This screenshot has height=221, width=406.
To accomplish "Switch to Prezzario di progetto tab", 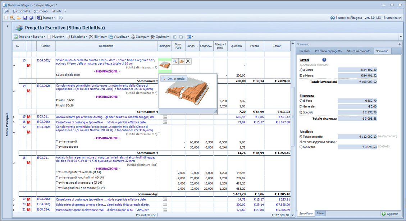I will coord(328,51).
